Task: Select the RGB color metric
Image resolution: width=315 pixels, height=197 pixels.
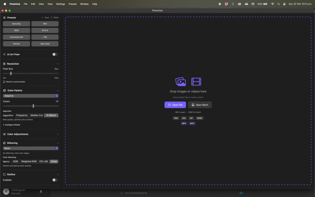Action: pyautogui.click(x=15, y=162)
